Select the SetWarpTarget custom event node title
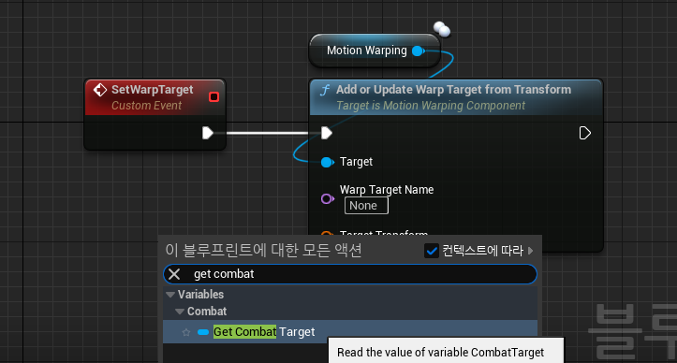The image size is (677, 363). pyautogui.click(x=153, y=90)
